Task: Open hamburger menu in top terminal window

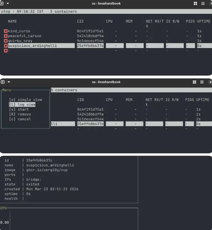Action: pyautogui.click(x=203, y=4)
